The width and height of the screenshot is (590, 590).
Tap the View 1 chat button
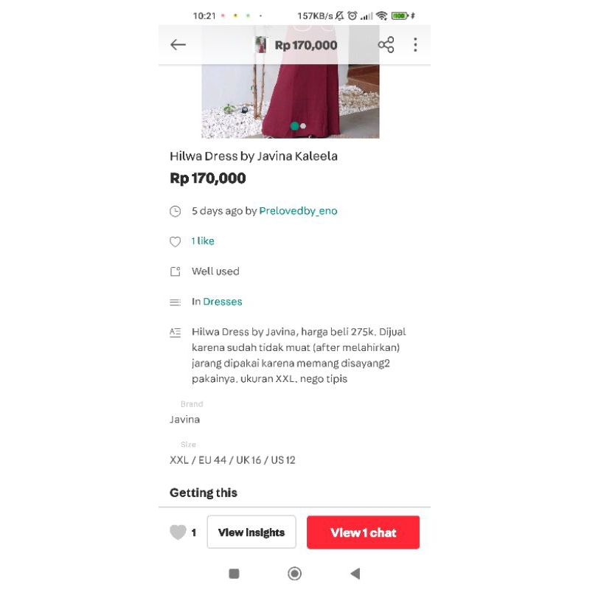pos(363,532)
